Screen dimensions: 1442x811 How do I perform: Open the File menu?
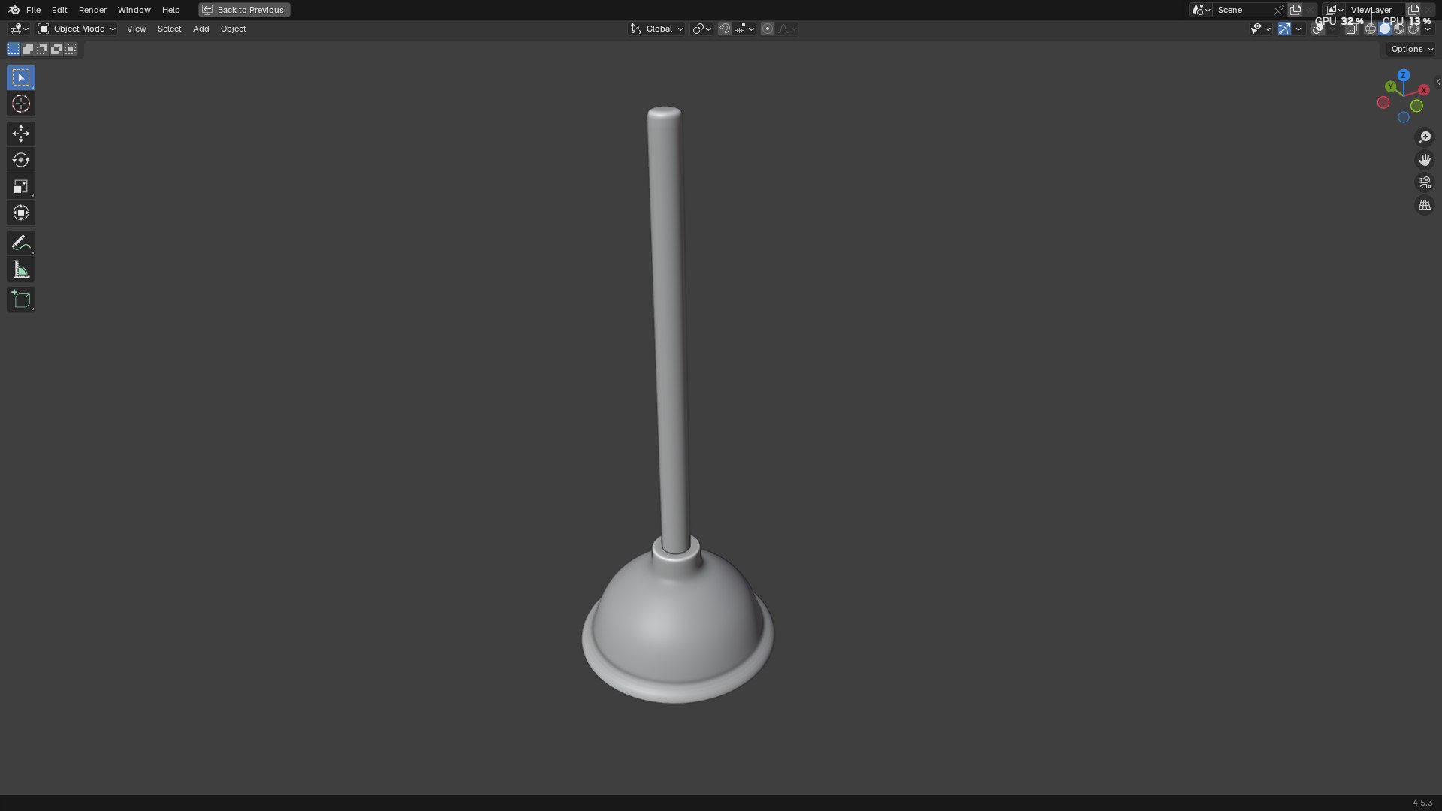[33, 10]
